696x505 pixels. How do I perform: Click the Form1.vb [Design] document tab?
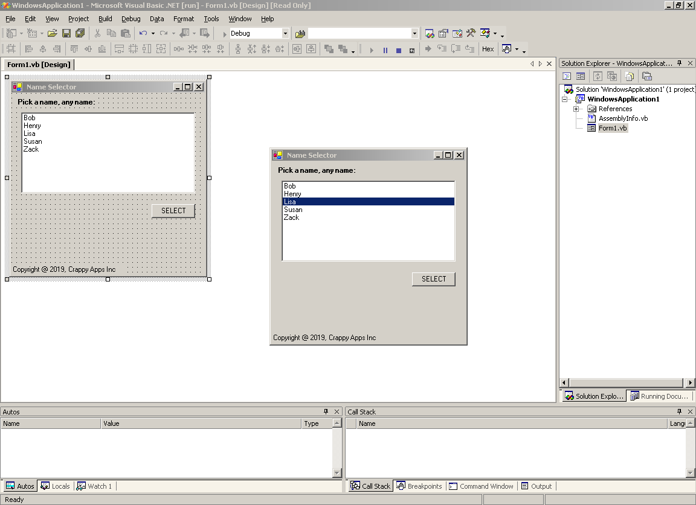pos(39,65)
